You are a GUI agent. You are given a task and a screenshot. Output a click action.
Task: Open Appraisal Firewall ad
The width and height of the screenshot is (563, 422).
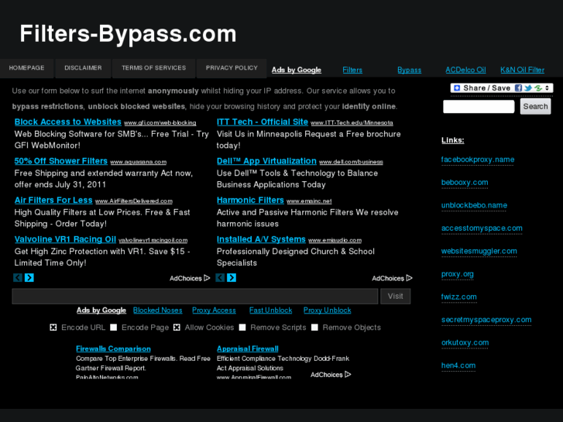click(x=247, y=348)
